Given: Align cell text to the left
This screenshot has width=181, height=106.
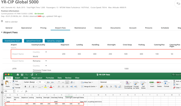Looking at the screenshot, I should coord(59,87).
